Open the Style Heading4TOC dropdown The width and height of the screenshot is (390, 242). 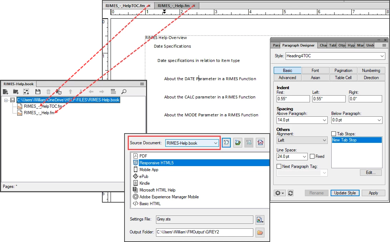[x=382, y=56]
